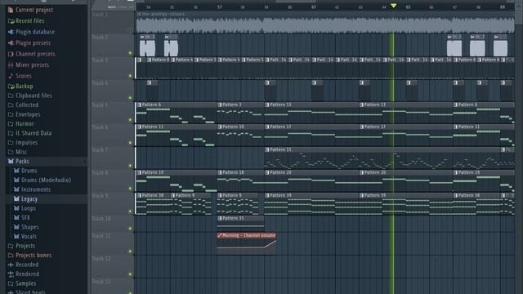Expand the Clipboard files folder
Screen dimensions: 523x294
tap(11, 96)
